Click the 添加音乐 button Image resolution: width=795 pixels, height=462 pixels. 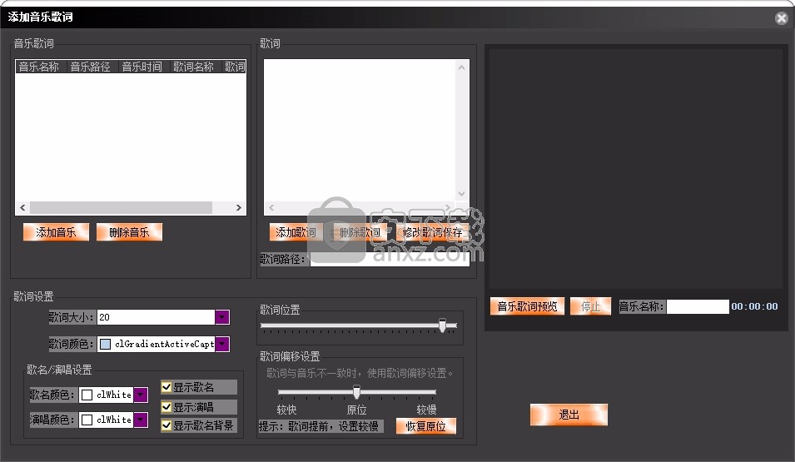click(x=56, y=232)
